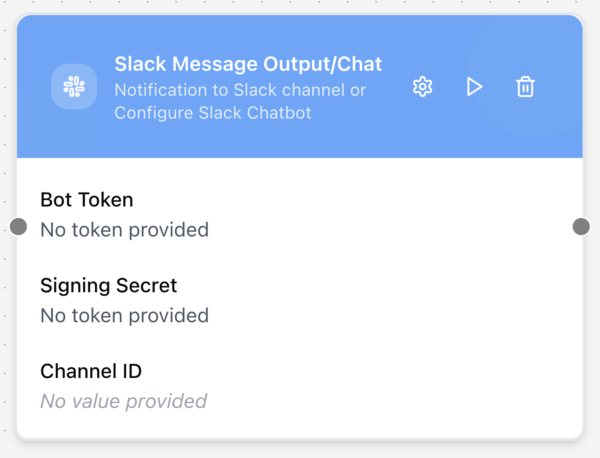Click the "Configure Slack Chatbot" description line
The height and width of the screenshot is (458, 600).
(x=213, y=113)
